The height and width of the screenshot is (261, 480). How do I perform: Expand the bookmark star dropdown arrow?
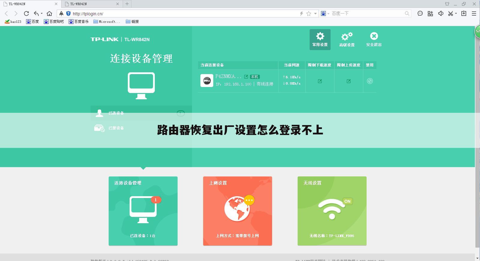pos(315,13)
